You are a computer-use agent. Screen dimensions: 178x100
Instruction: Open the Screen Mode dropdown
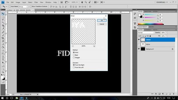(x=102, y=2)
